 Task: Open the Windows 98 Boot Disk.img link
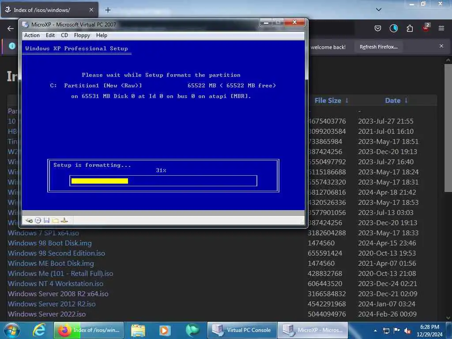click(49, 243)
